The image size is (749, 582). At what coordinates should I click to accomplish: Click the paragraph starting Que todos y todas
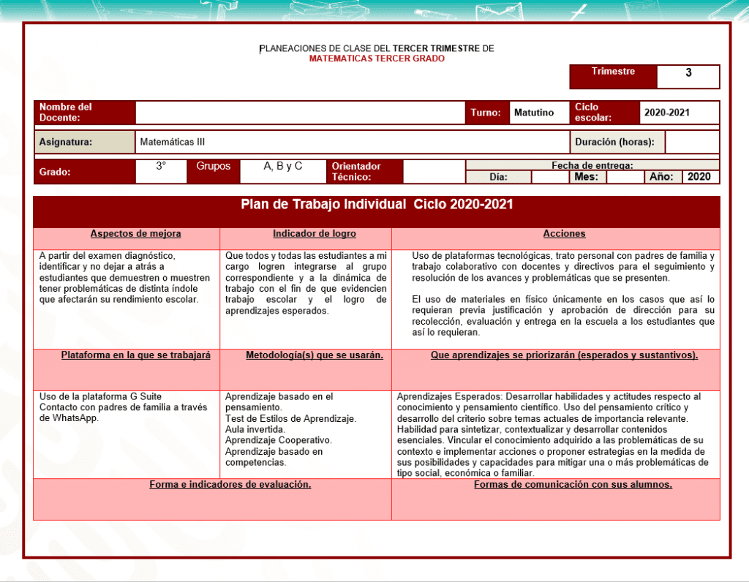306,283
